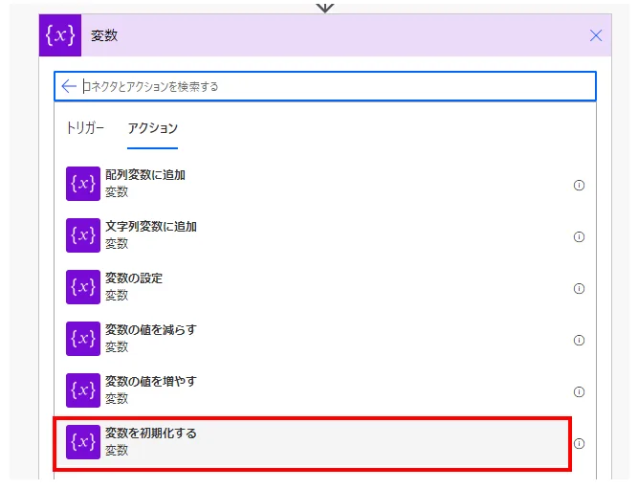The width and height of the screenshot is (638, 489).
Task: Click the 変数 connector icon in header
Action: coord(60,35)
